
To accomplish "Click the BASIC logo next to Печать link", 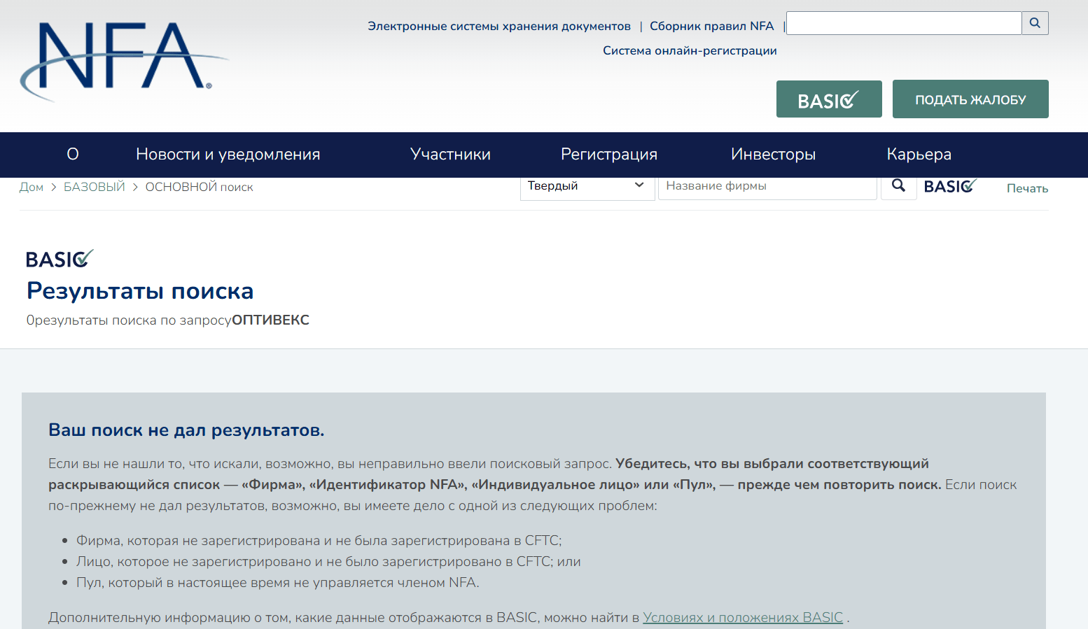I will coord(949,186).
